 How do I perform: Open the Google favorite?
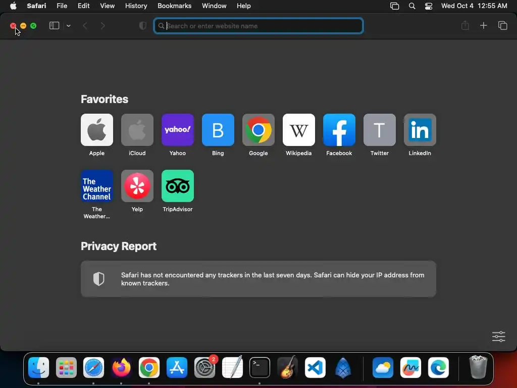click(x=258, y=130)
